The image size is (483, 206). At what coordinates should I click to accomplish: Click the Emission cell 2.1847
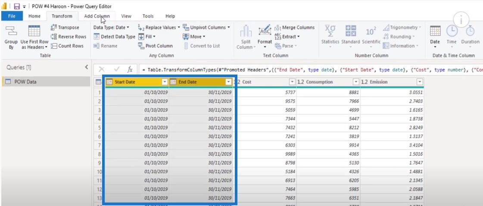tap(392, 198)
